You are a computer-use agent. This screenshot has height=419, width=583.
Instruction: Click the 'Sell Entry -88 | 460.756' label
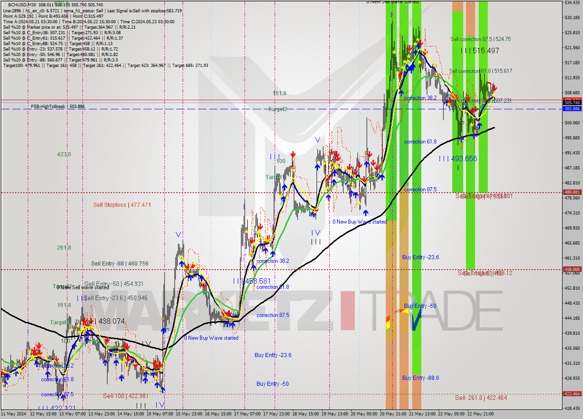(x=120, y=264)
